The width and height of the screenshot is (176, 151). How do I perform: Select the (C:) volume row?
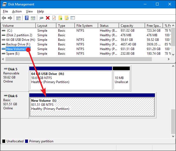(x=86, y=31)
